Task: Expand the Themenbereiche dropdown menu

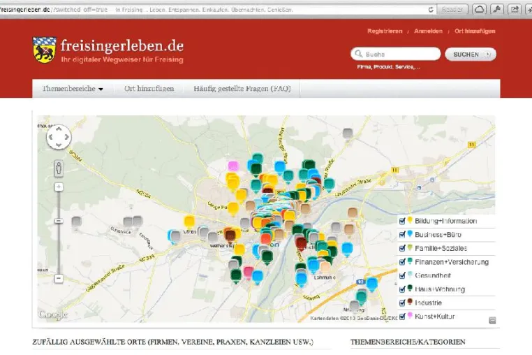Action: pyautogui.click(x=73, y=89)
